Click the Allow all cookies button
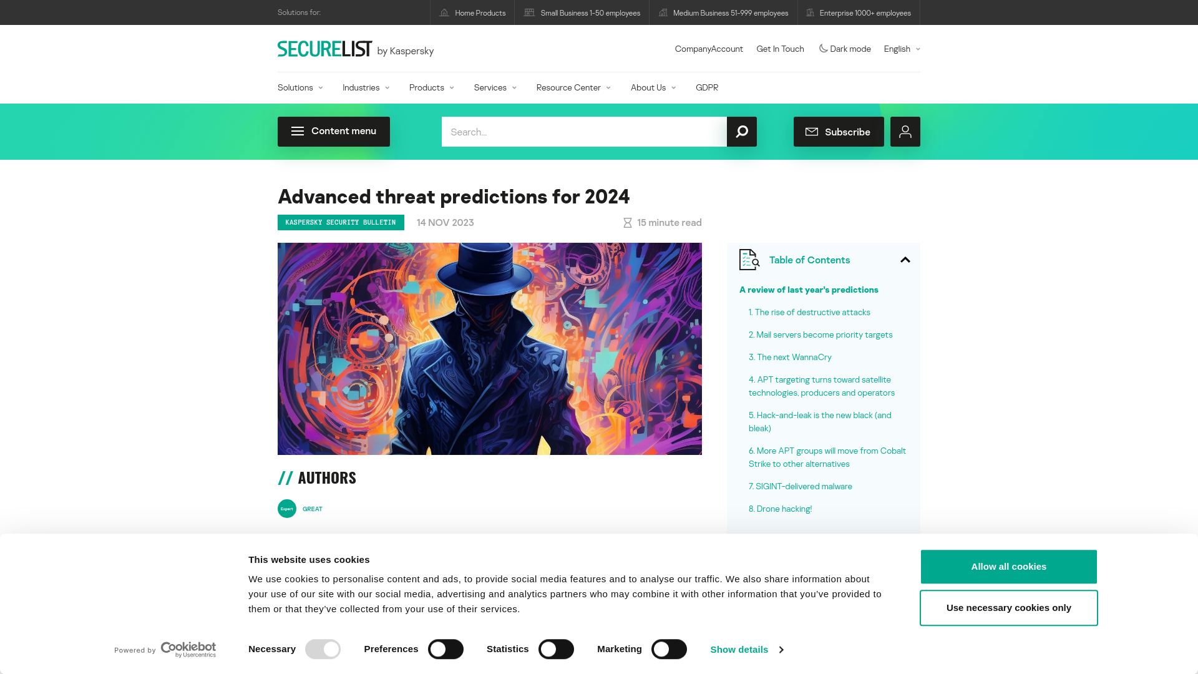Image resolution: width=1198 pixels, height=674 pixels. pos(1008,566)
